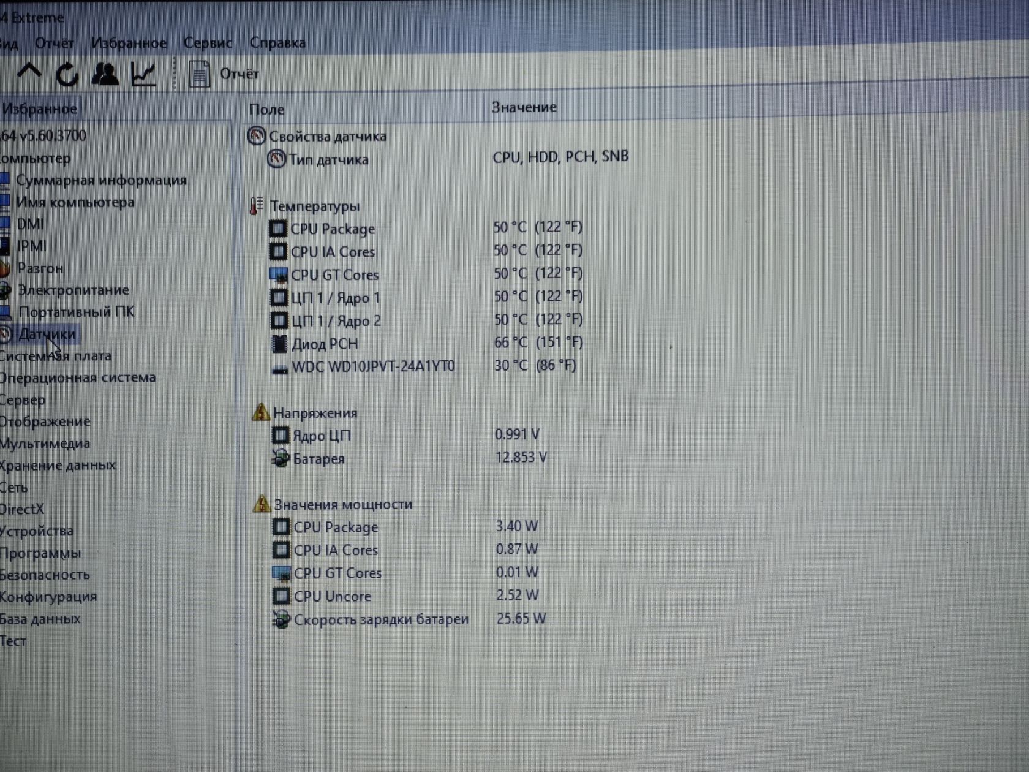Image resolution: width=1029 pixels, height=772 pixels.
Task: Select IPMI in the tree
Action: click(31, 246)
